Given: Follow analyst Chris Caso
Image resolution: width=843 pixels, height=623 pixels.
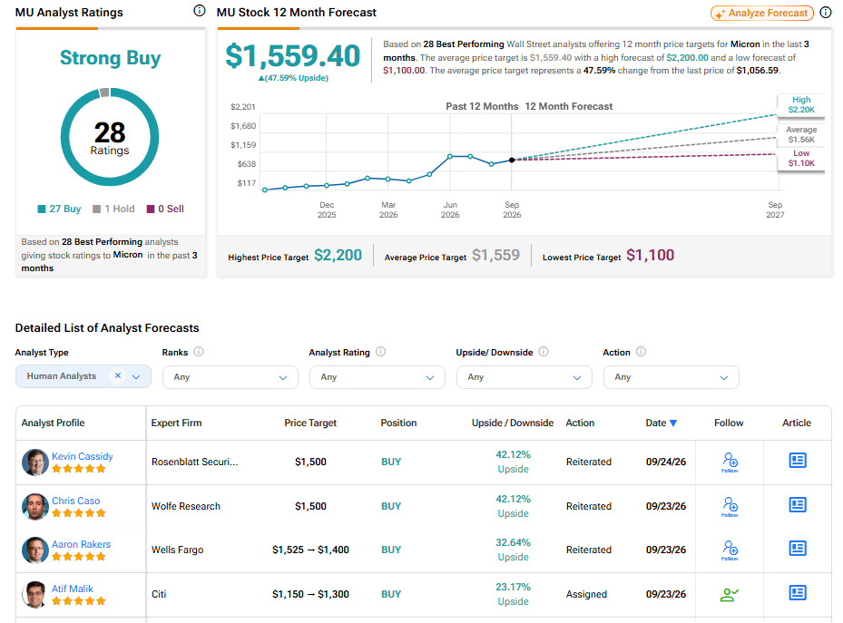Looking at the screenshot, I should point(730,506).
